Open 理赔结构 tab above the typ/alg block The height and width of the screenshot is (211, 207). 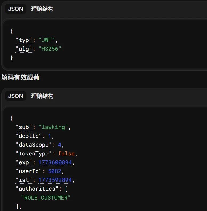[x=42, y=9]
